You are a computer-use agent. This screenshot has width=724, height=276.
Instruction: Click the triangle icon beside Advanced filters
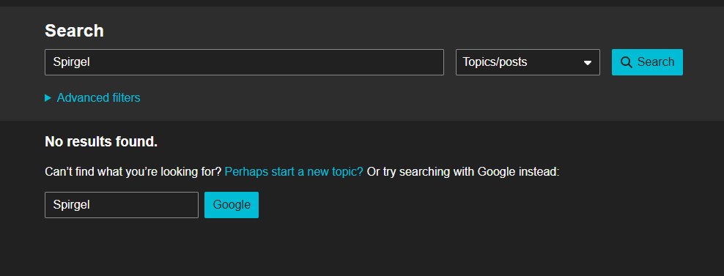48,98
